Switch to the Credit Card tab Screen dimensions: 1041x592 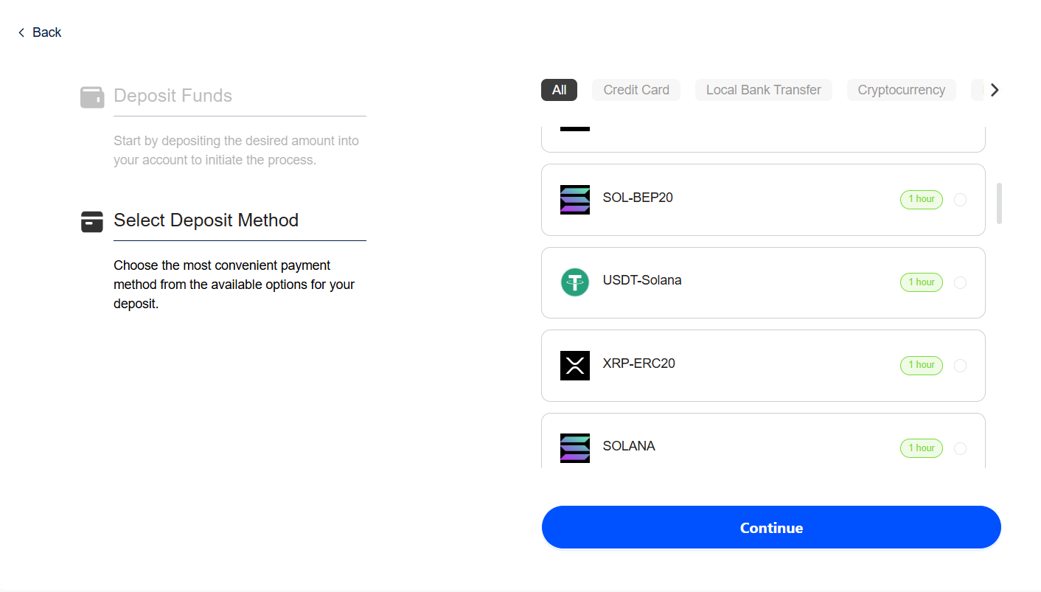pos(636,90)
